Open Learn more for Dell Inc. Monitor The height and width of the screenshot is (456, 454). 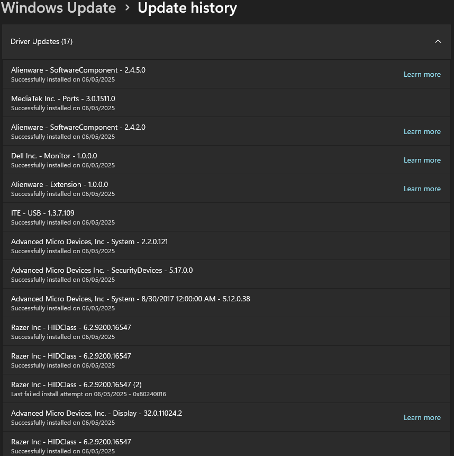[422, 160]
